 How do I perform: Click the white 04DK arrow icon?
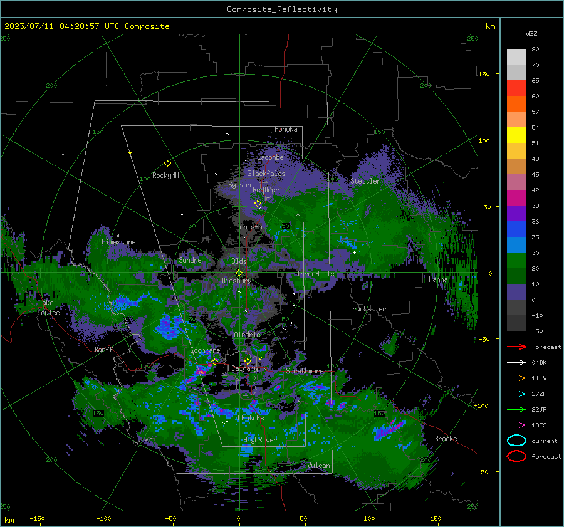pyautogui.click(x=516, y=362)
